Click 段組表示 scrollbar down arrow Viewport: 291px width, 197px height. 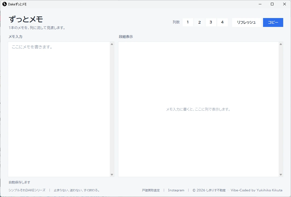(281, 175)
